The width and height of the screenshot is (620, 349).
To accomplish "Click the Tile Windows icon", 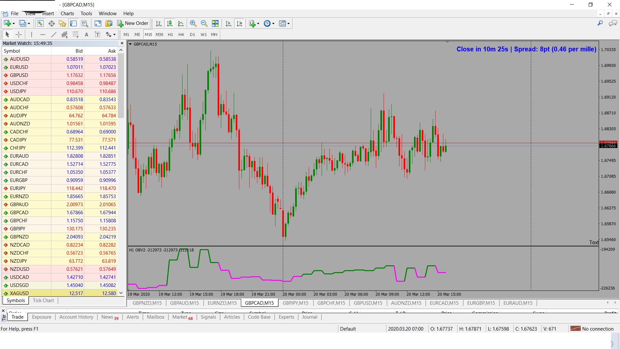I will tap(215, 23).
